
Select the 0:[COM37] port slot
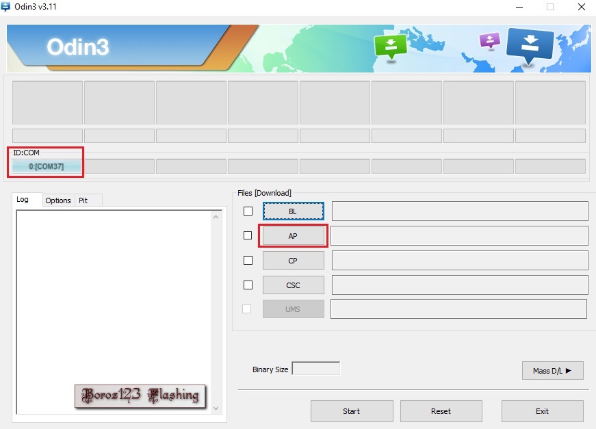[47, 166]
